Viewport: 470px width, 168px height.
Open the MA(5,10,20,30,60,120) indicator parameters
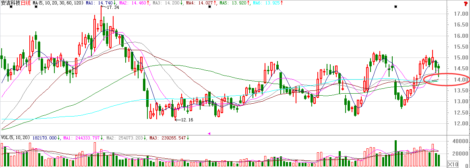click(58, 3)
